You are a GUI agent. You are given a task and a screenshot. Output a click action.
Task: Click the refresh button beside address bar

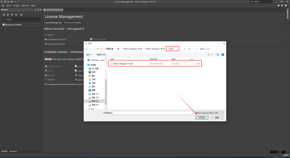pyautogui.click(x=190, y=49)
